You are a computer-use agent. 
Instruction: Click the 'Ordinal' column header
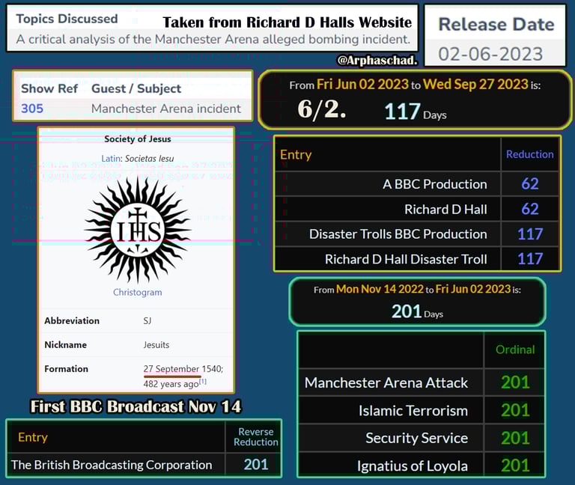515,350
